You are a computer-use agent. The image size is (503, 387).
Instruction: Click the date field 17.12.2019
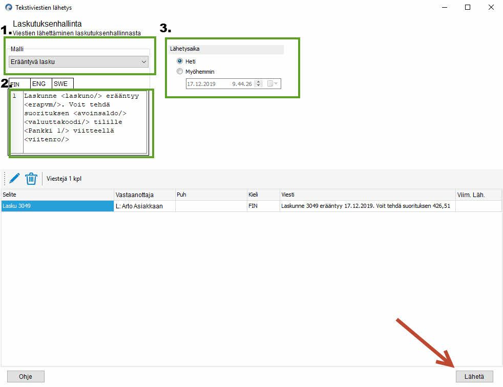pyautogui.click(x=201, y=84)
